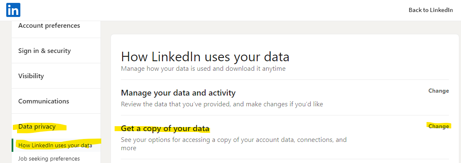Screen dimensions: 461x163
Task: Go back via Back to LinkedIn link
Action: [431, 10]
